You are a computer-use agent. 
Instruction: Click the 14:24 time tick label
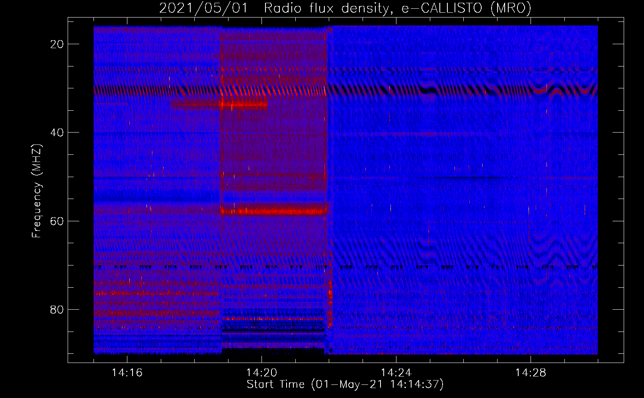pyautogui.click(x=396, y=373)
